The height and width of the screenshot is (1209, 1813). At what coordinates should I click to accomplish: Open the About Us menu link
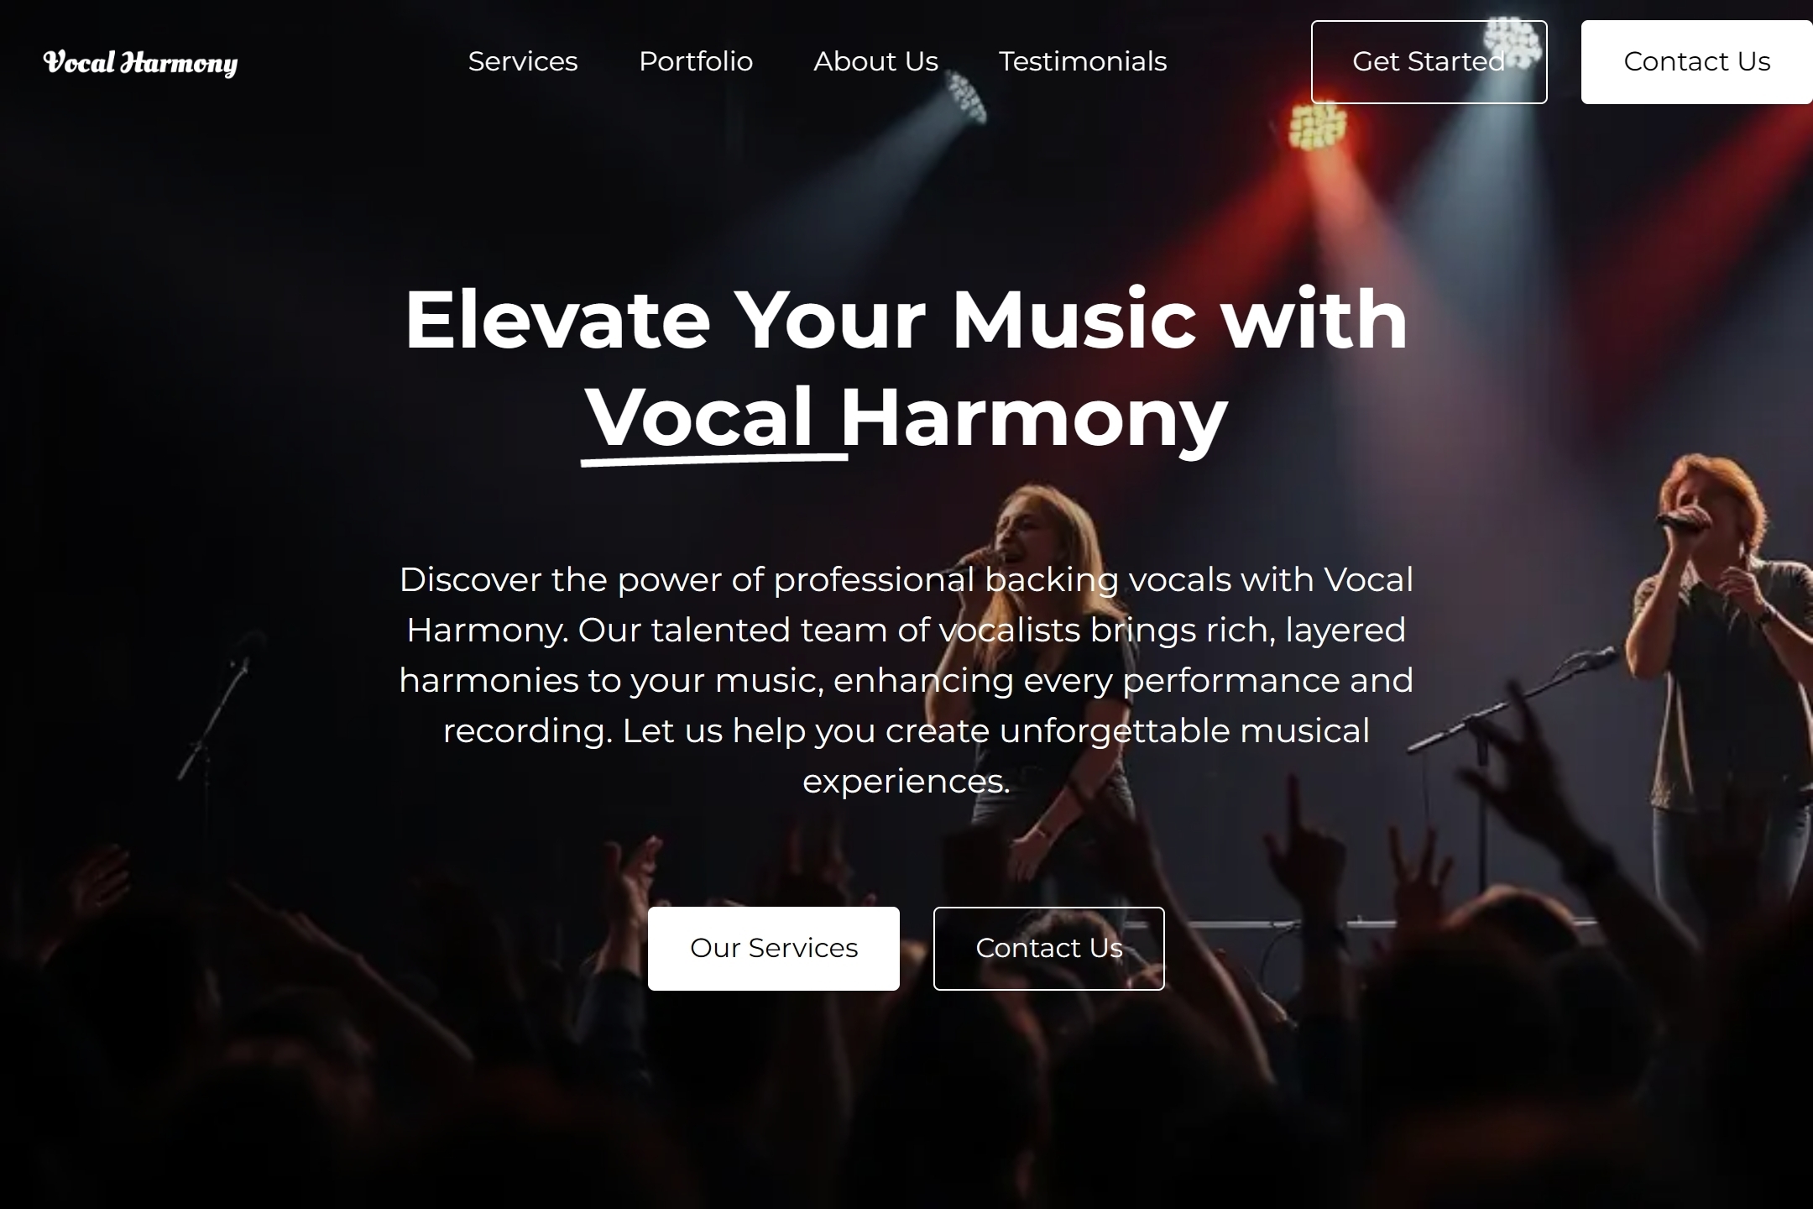click(x=875, y=61)
